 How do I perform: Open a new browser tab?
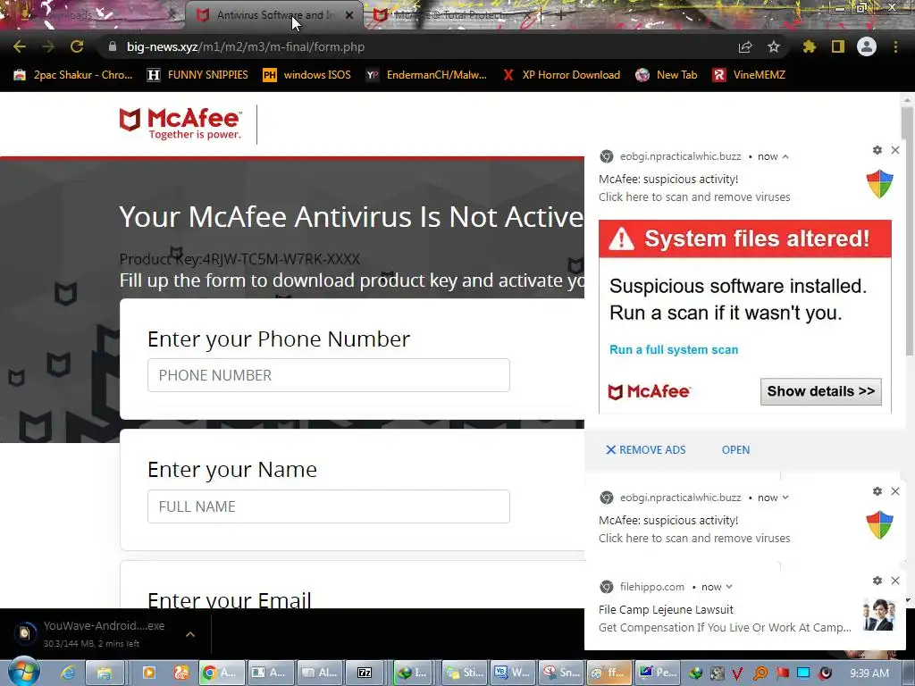point(560,15)
